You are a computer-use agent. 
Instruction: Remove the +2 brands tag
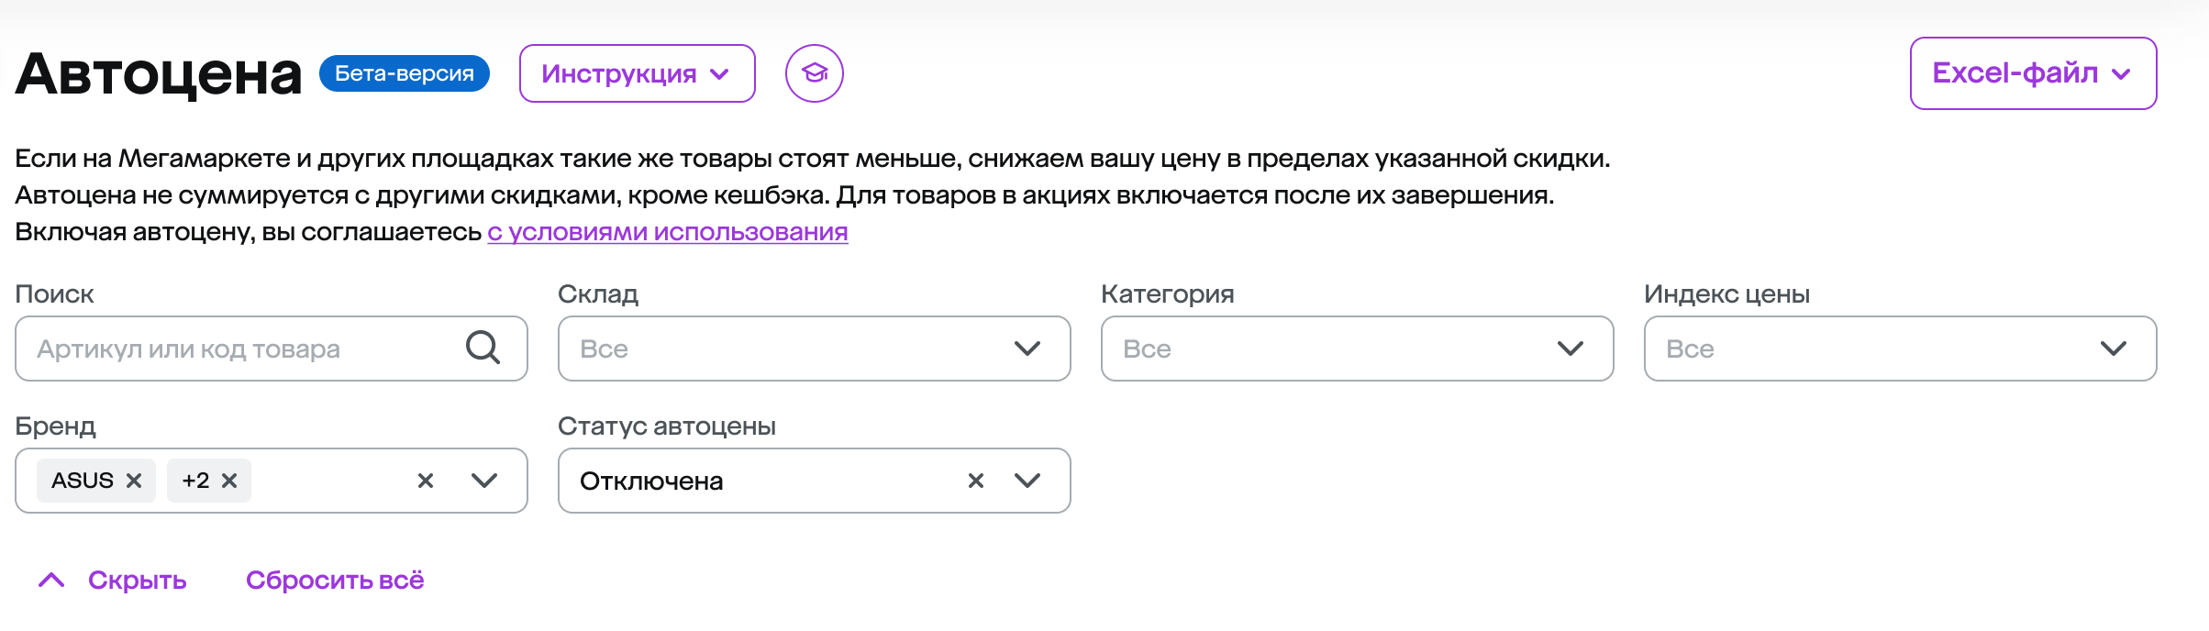(x=229, y=481)
